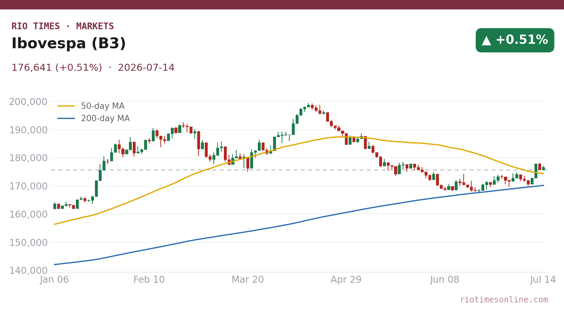Click the Apr 29 x-axis date label
The image size is (564, 317).
(346, 280)
